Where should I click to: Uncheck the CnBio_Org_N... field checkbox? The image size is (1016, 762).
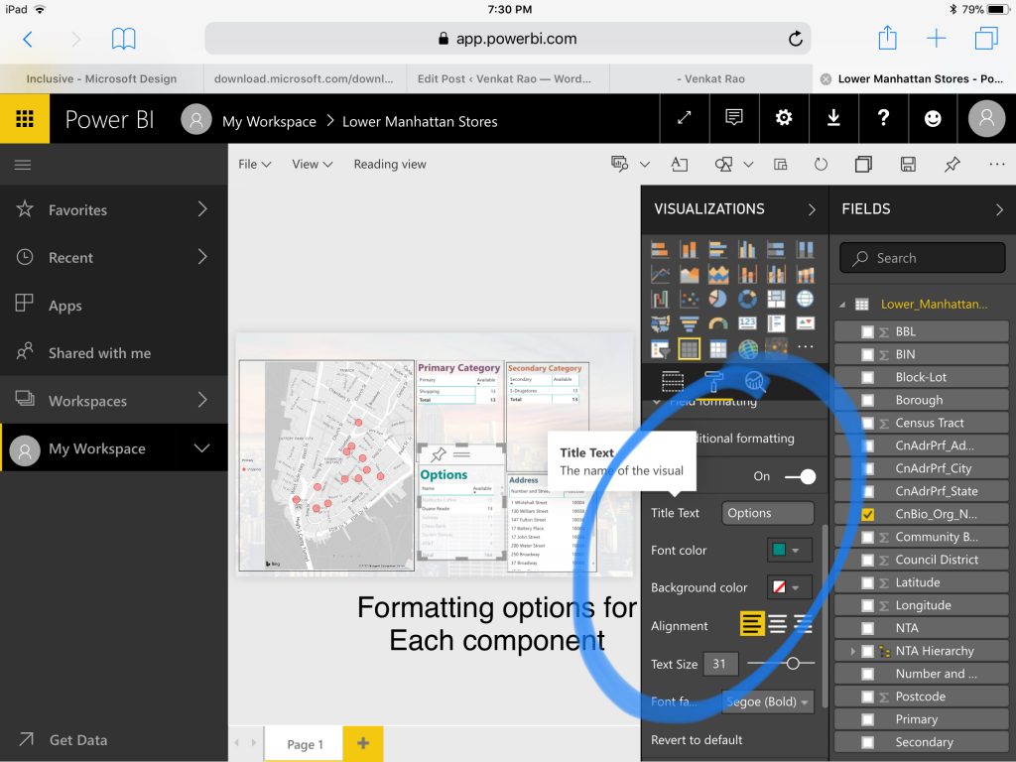pyautogui.click(x=868, y=514)
